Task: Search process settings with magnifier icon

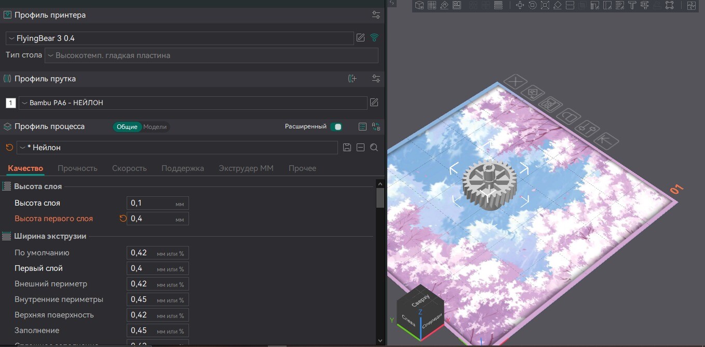Action: [x=374, y=148]
